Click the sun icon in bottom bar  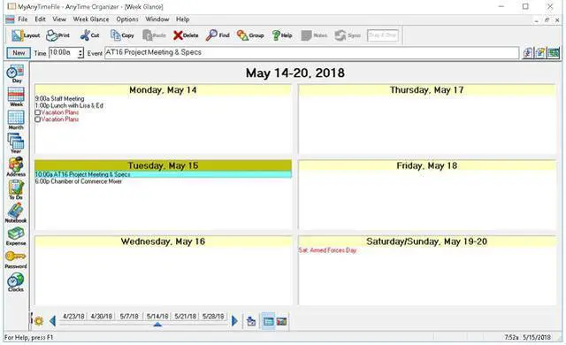(x=39, y=321)
